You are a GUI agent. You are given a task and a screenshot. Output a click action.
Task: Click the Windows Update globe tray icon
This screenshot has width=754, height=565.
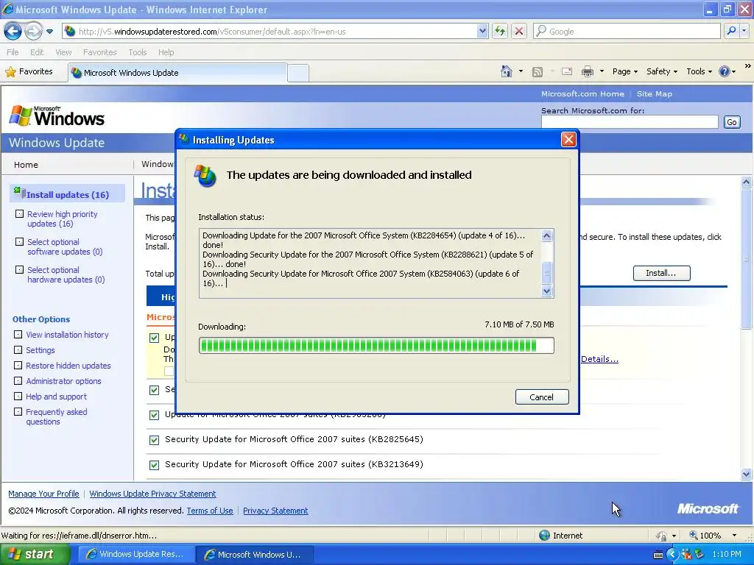(700, 555)
